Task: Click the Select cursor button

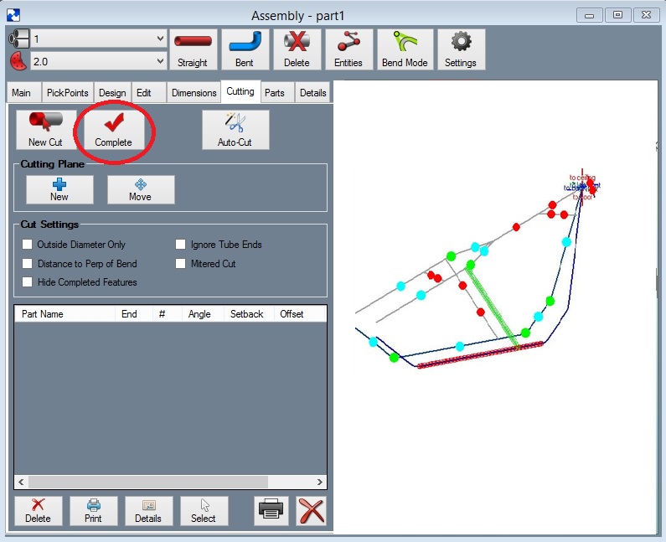Action: (204, 511)
